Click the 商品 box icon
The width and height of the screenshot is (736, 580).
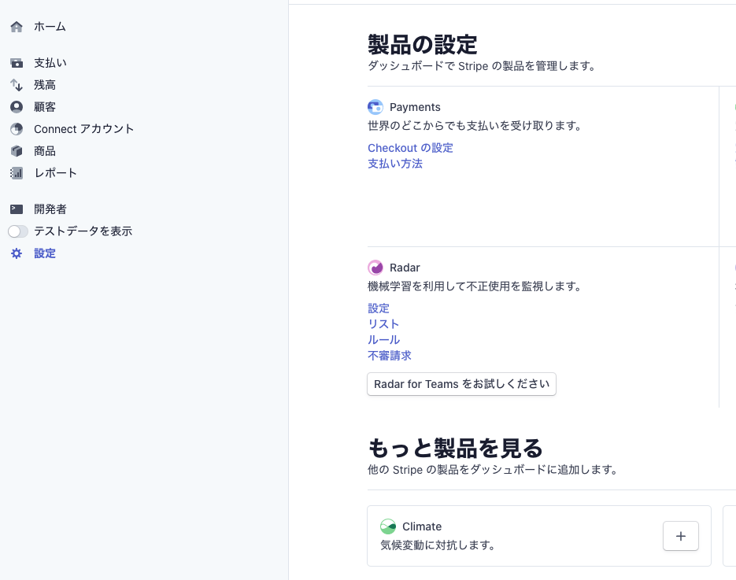click(17, 151)
